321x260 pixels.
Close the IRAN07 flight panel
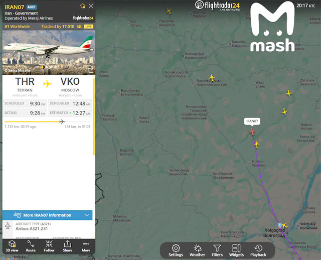tap(91, 6)
